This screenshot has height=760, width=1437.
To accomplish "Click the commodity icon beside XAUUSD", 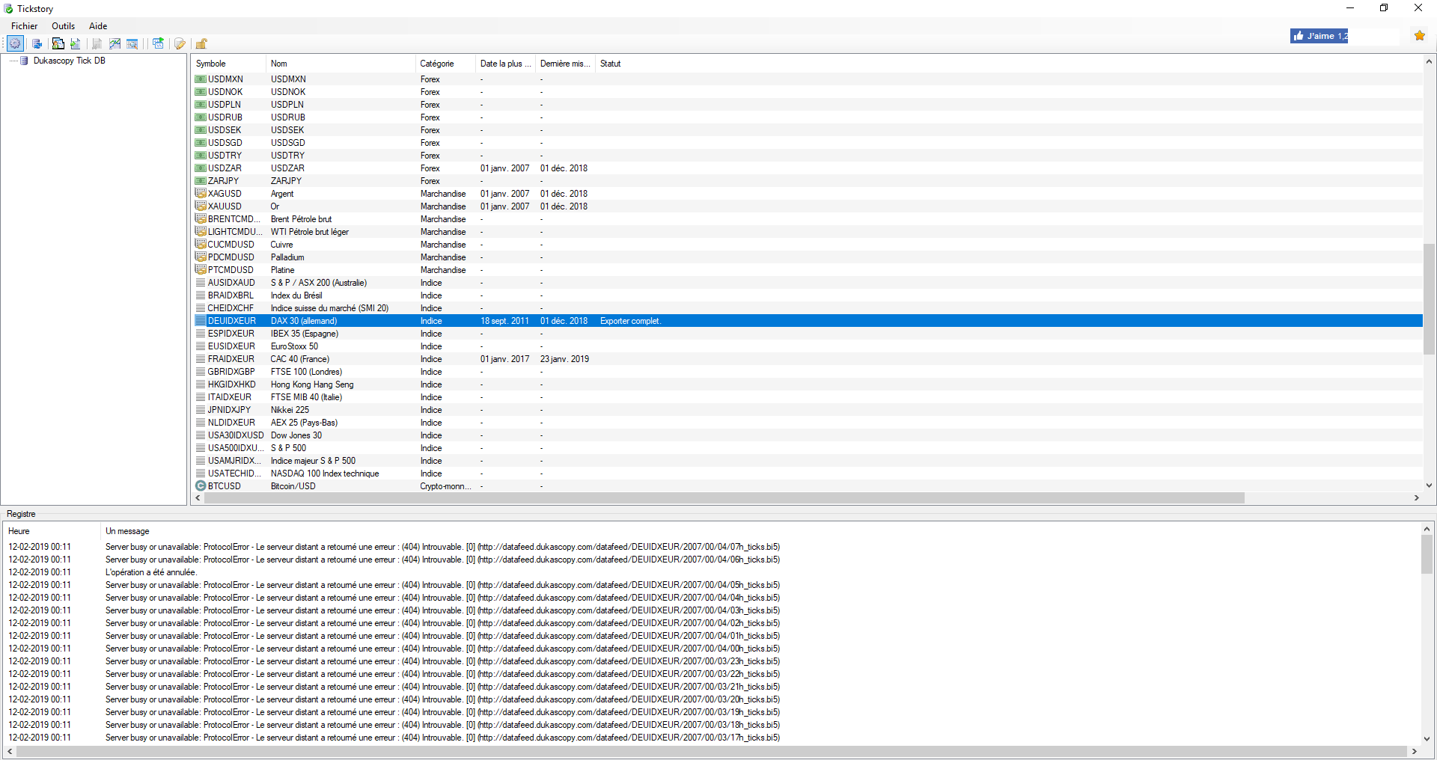I will tap(201, 206).
